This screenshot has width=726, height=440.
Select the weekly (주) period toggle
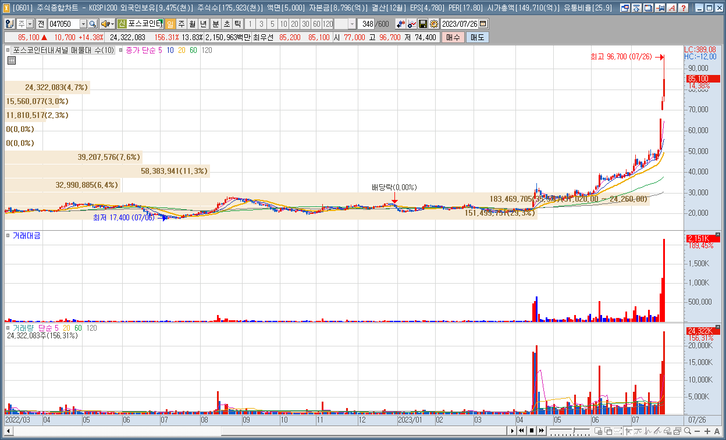click(181, 24)
